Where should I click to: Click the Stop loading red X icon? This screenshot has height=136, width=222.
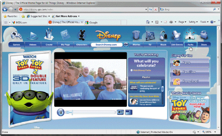[x=156, y=9]
